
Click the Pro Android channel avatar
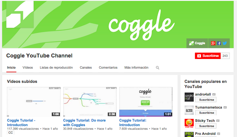[x=189, y=135]
